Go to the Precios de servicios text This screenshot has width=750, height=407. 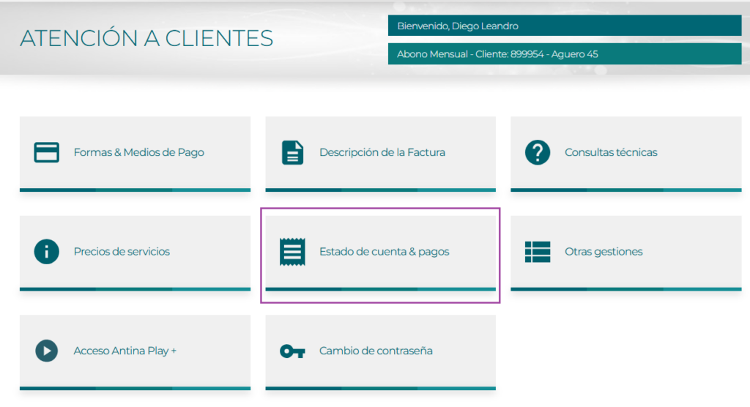tap(122, 252)
